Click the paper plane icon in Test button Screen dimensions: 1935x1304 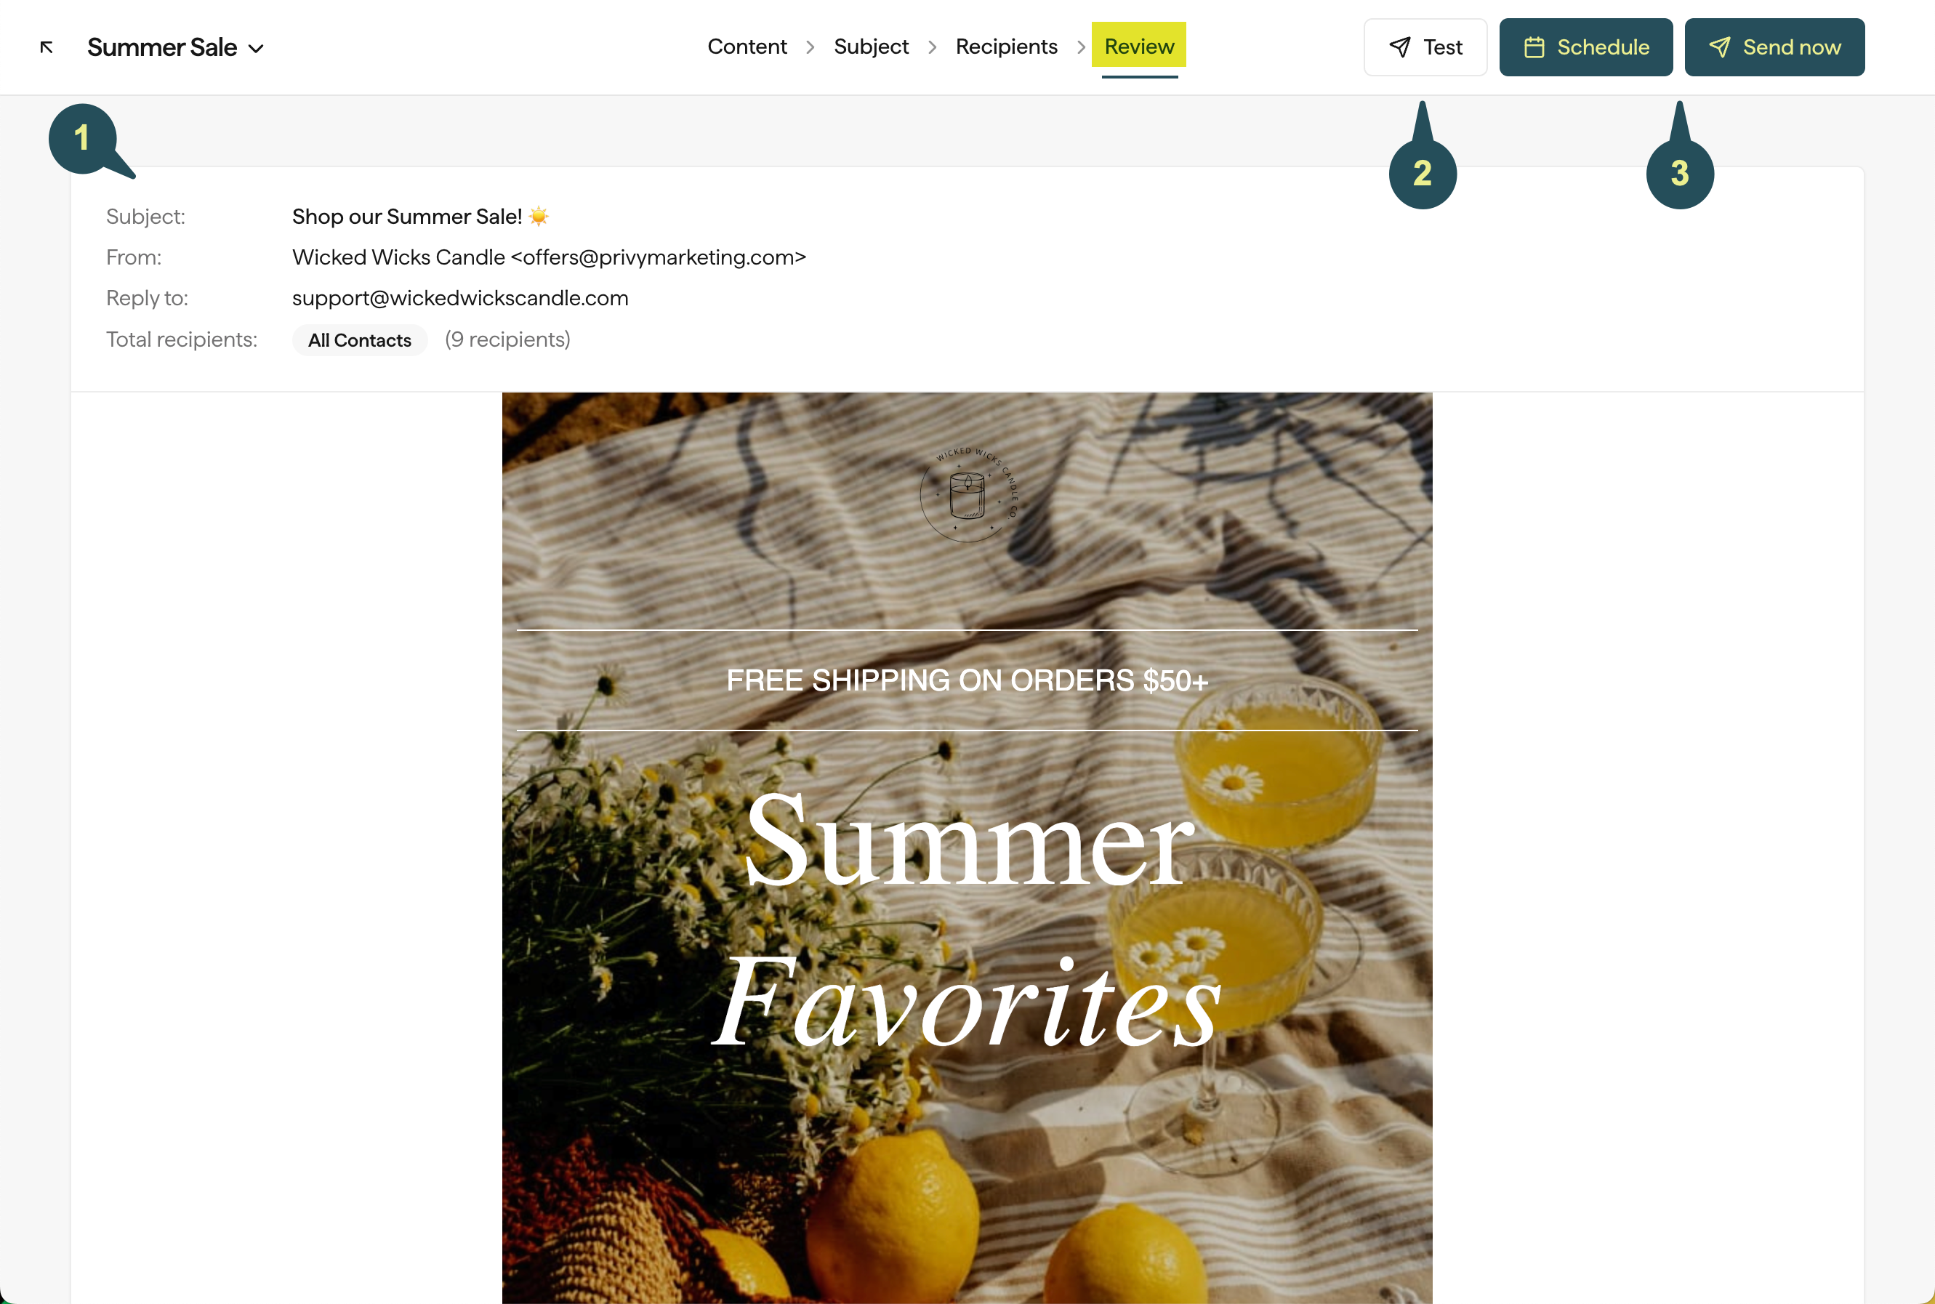[x=1400, y=47]
